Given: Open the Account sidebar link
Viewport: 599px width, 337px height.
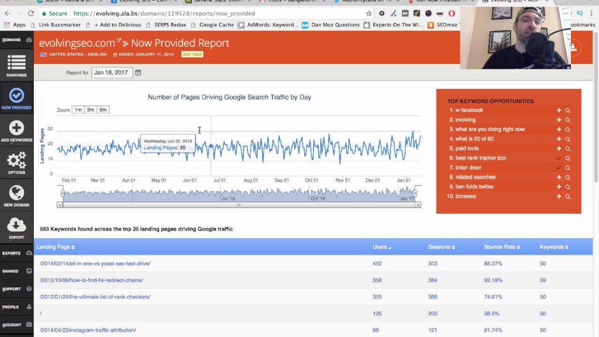Looking at the screenshot, I should 16,325.
